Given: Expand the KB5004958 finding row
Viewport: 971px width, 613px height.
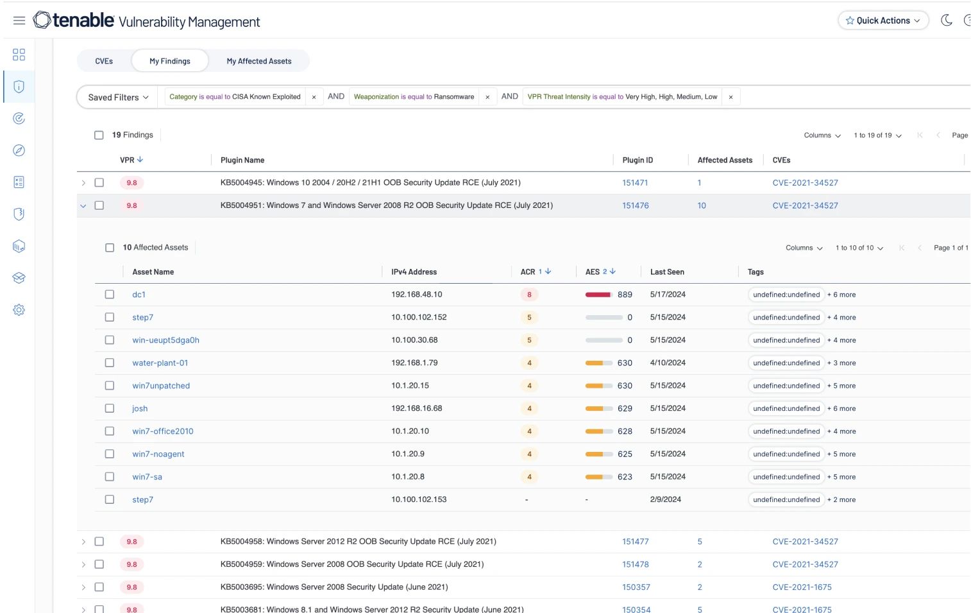Looking at the screenshot, I should click(83, 541).
